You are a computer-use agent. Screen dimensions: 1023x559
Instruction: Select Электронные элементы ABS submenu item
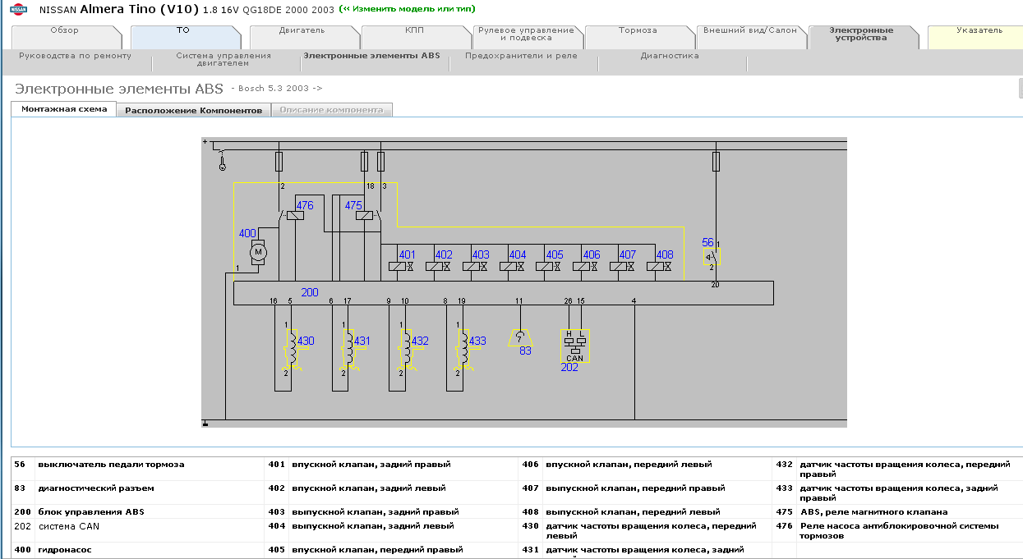pos(371,56)
